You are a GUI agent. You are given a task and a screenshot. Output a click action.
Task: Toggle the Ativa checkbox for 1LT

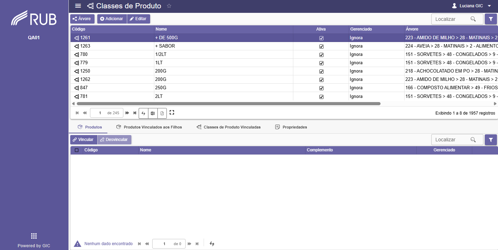[321, 63]
